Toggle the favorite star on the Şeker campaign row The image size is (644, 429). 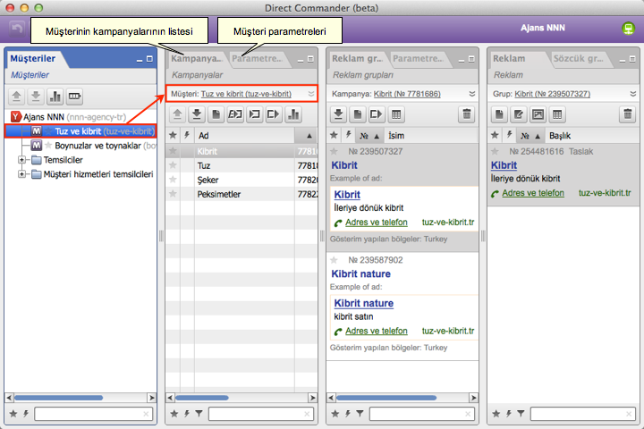point(173,180)
